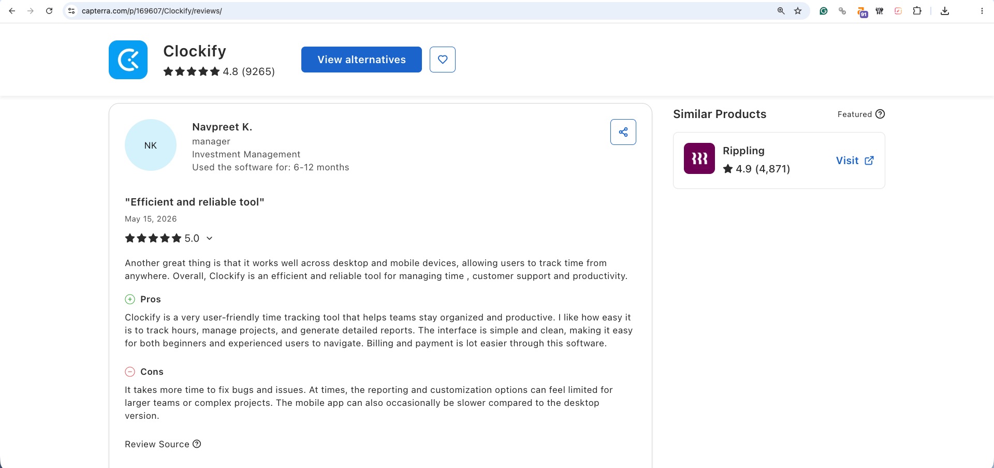
Task: Click View alternatives button
Action: point(361,60)
